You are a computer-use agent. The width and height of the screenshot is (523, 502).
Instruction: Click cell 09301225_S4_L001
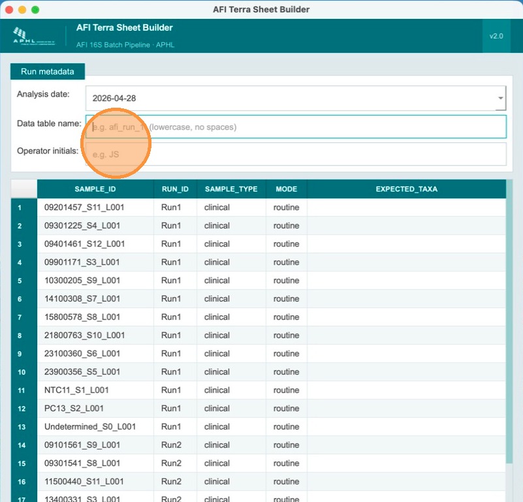pos(95,226)
